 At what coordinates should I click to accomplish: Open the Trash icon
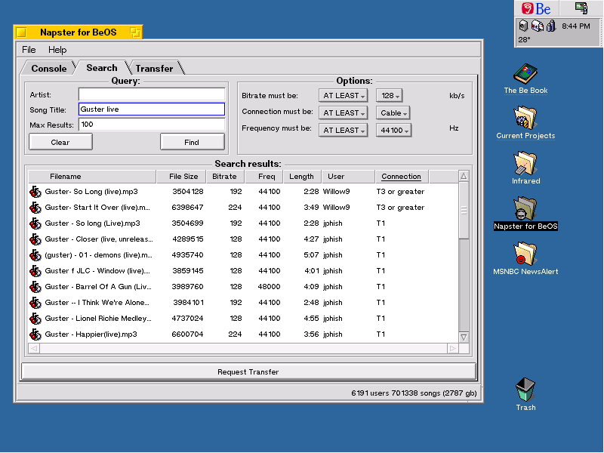[x=525, y=390]
